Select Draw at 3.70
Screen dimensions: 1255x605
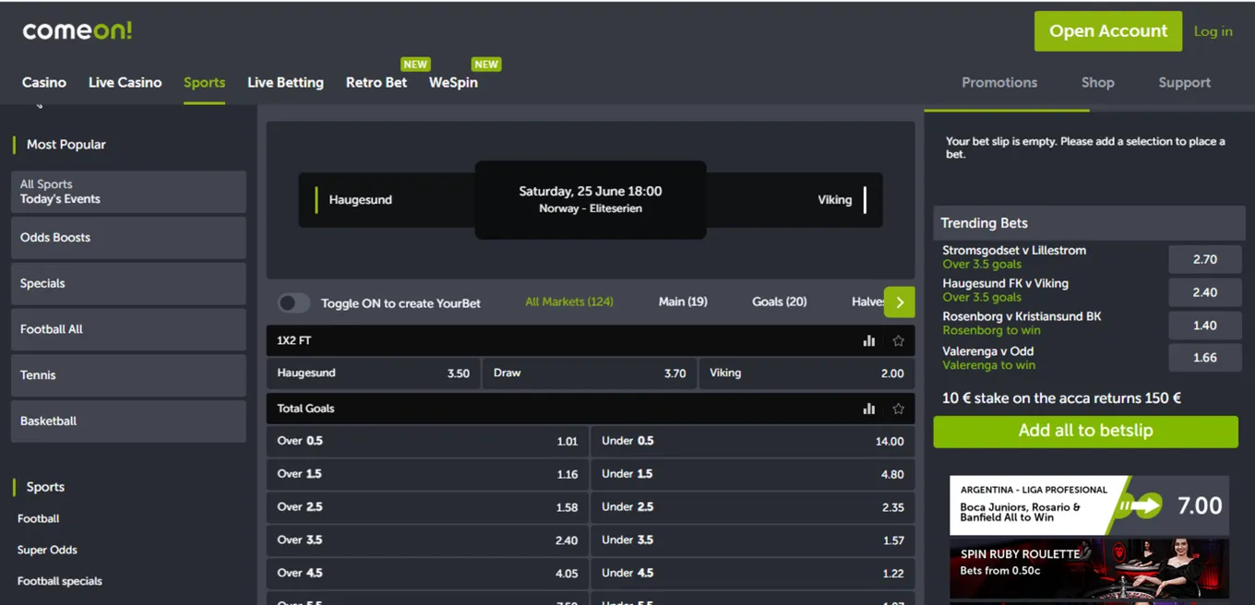click(589, 374)
